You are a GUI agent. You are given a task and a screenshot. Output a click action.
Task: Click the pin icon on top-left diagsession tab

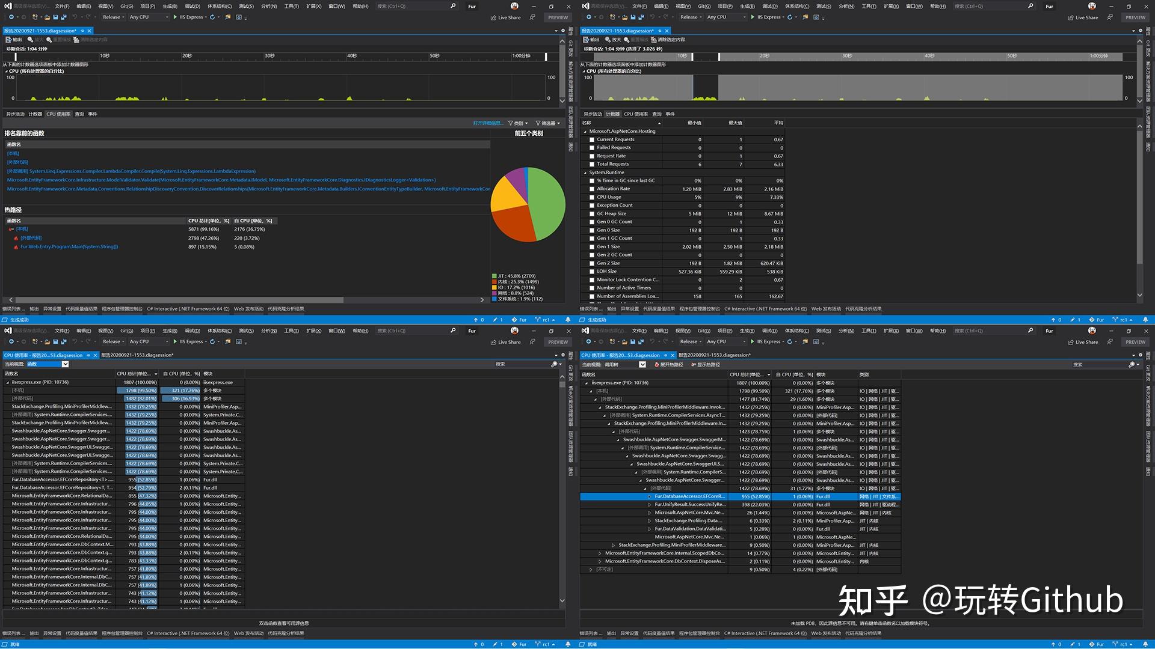[x=82, y=31]
